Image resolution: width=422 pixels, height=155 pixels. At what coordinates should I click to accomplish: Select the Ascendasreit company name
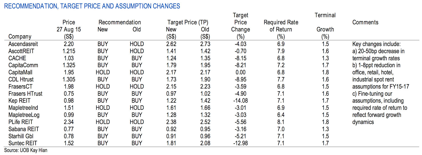click(x=23, y=44)
